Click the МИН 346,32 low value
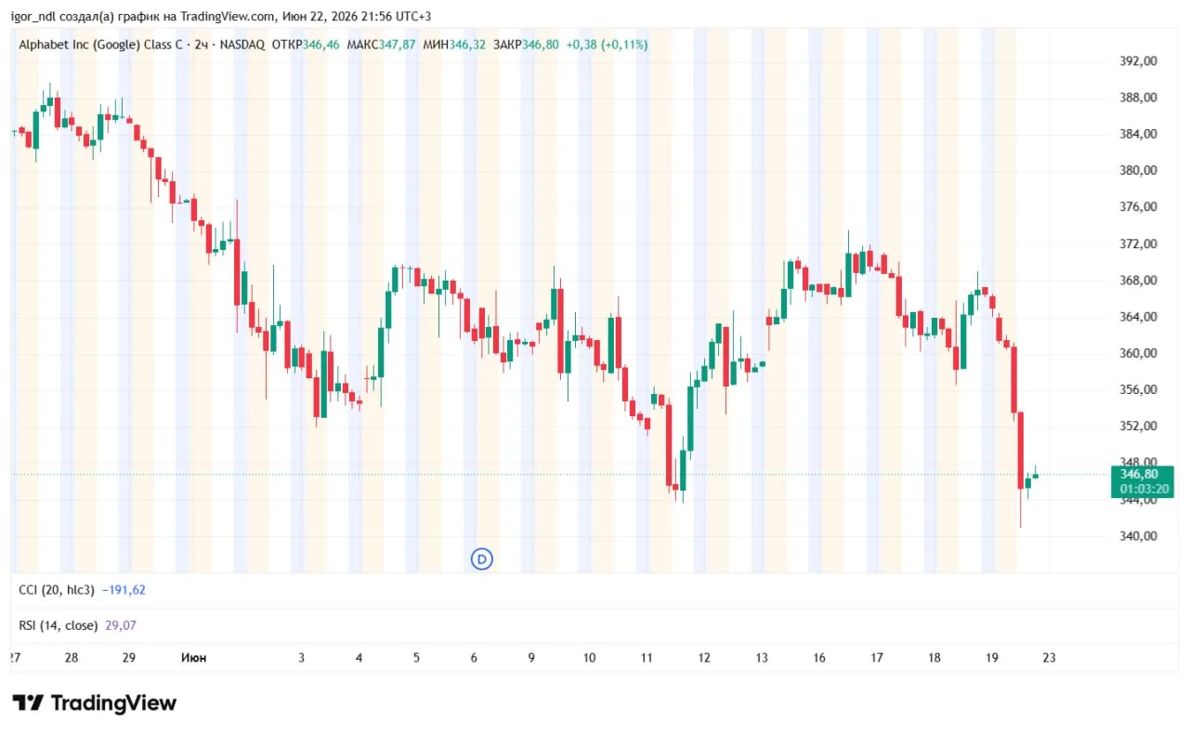Viewport: 1189px width, 734px height. pos(454,44)
